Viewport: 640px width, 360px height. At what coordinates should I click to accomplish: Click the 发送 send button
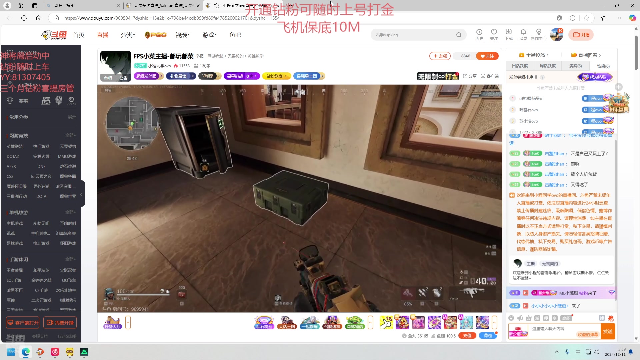(608, 331)
